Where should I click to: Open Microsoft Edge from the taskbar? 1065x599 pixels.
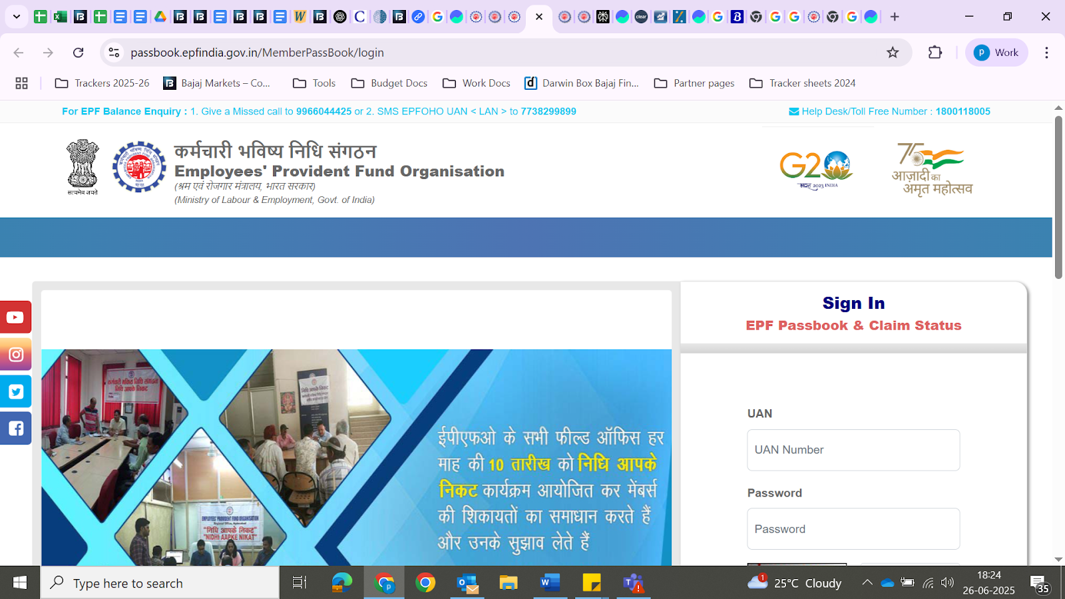click(342, 583)
